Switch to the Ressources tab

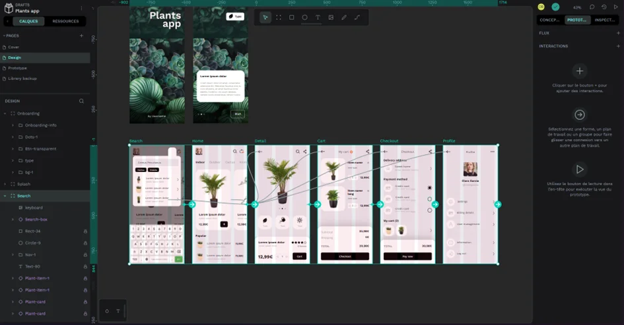click(x=65, y=21)
